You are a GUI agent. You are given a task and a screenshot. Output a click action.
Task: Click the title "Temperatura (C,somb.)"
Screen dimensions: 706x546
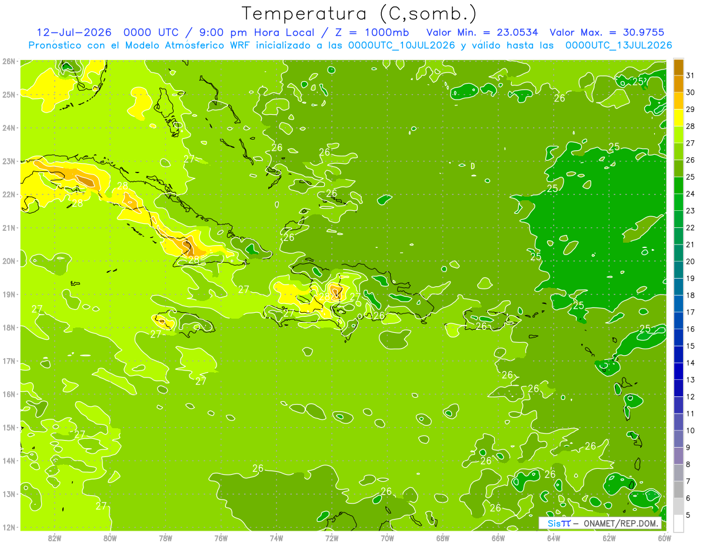click(x=359, y=14)
